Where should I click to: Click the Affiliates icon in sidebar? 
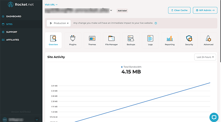click(3, 40)
